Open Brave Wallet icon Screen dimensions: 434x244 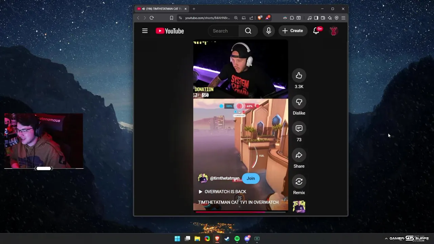point(323,18)
